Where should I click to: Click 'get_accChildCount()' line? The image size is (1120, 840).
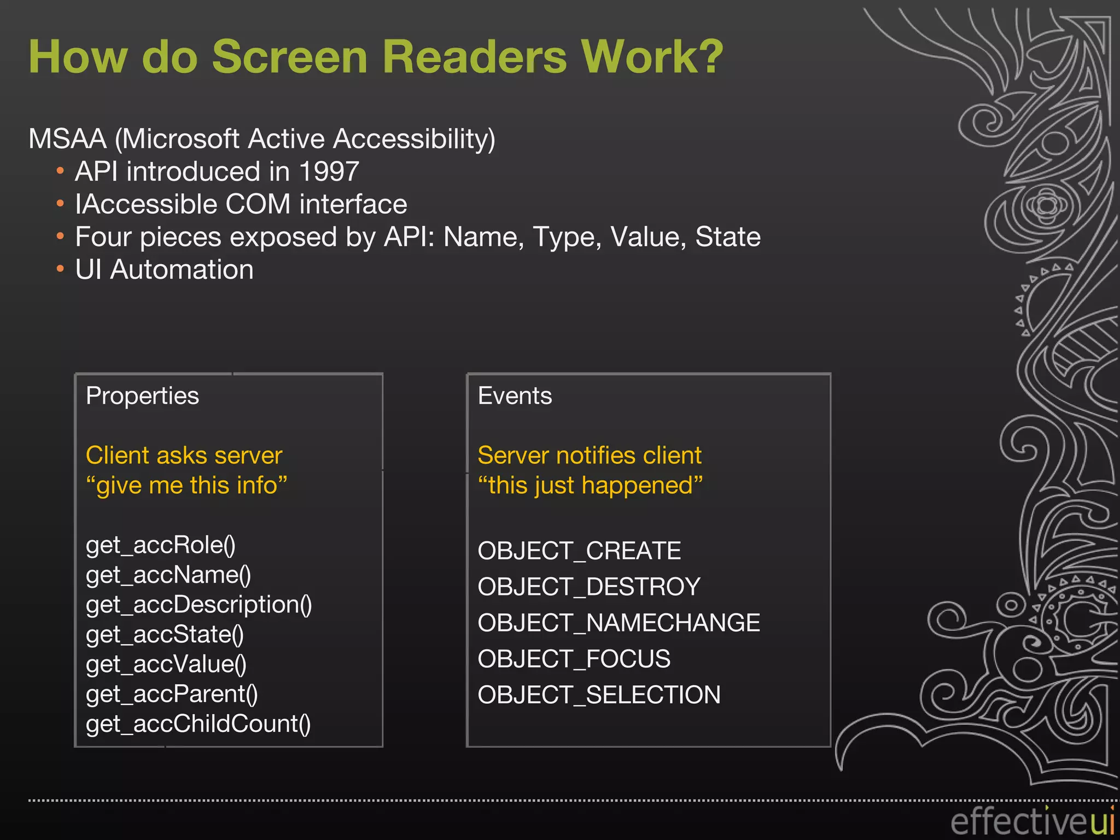199,724
